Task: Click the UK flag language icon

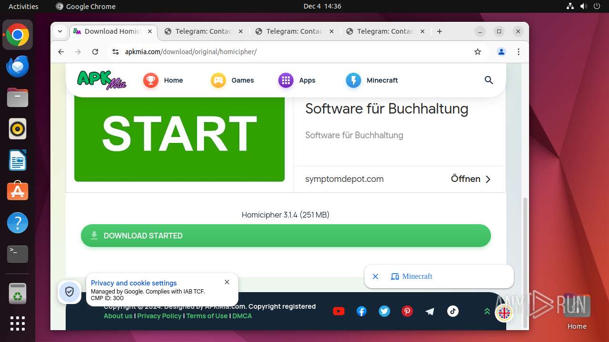Action: point(504,313)
